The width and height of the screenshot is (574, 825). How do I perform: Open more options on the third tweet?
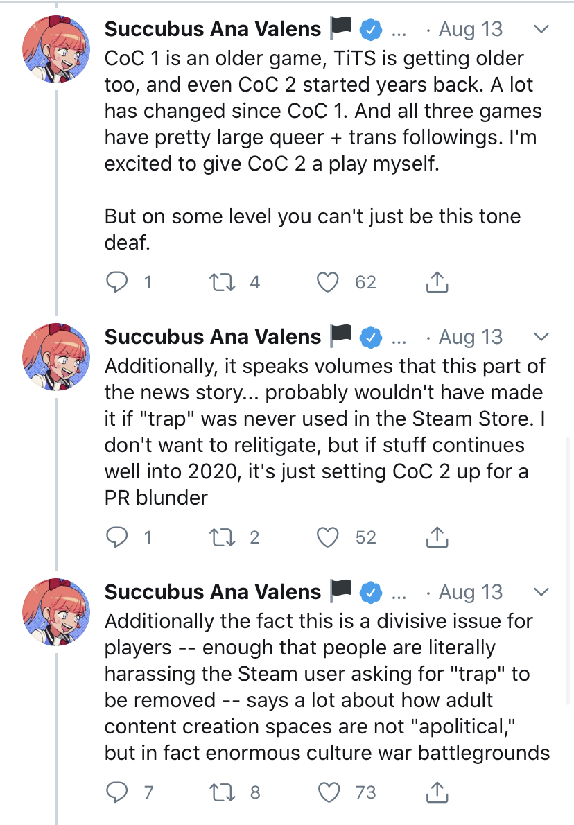pos(542,592)
